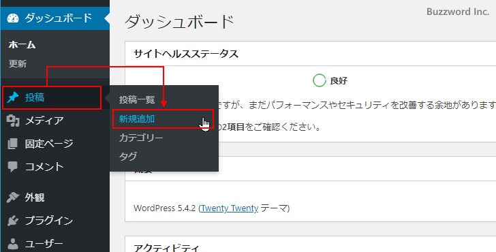Click the media icon beside メディア
The width and height of the screenshot is (496, 252).
coord(13,121)
